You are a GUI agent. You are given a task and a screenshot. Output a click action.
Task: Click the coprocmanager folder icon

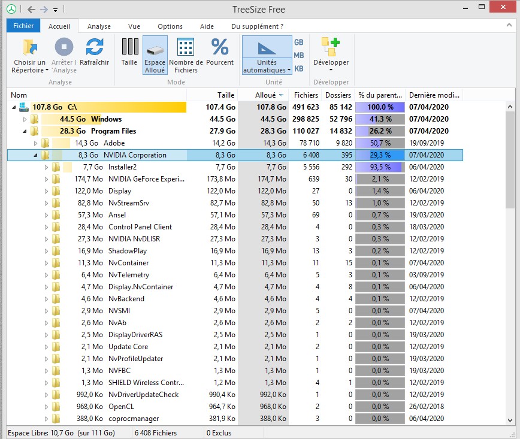pos(56,419)
